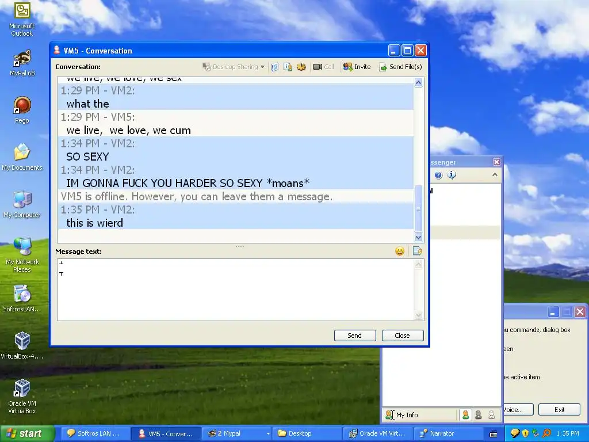Open the smiley emoticon picker
Image resolution: width=589 pixels, height=442 pixels.
point(400,251)
